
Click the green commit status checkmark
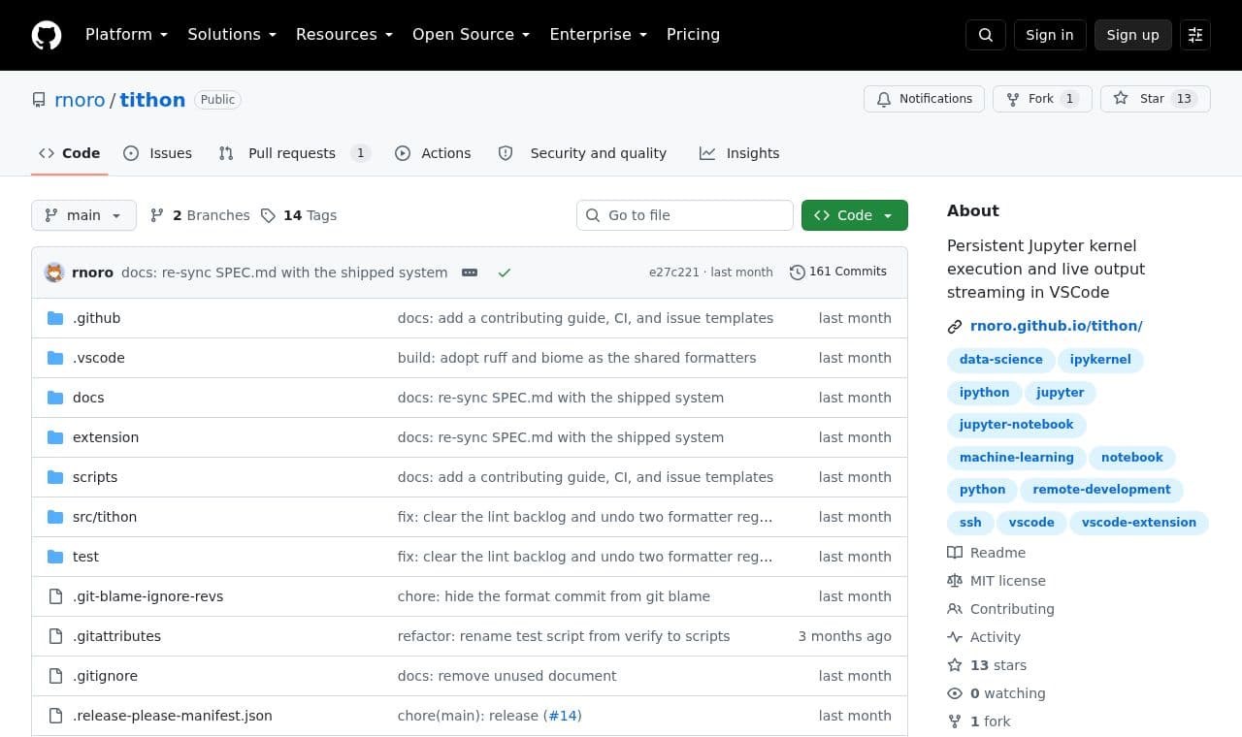tap(505, 272)
